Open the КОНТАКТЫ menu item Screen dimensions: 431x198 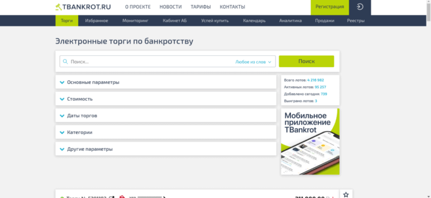pos(232,7)
